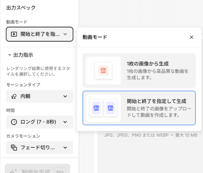Click the 最大 10 MB text
This screenshot has height=173, width=203.
tap(186, 135)
